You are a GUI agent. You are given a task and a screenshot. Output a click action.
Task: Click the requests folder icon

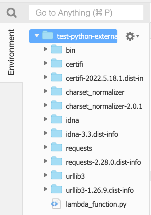point(56,147)
